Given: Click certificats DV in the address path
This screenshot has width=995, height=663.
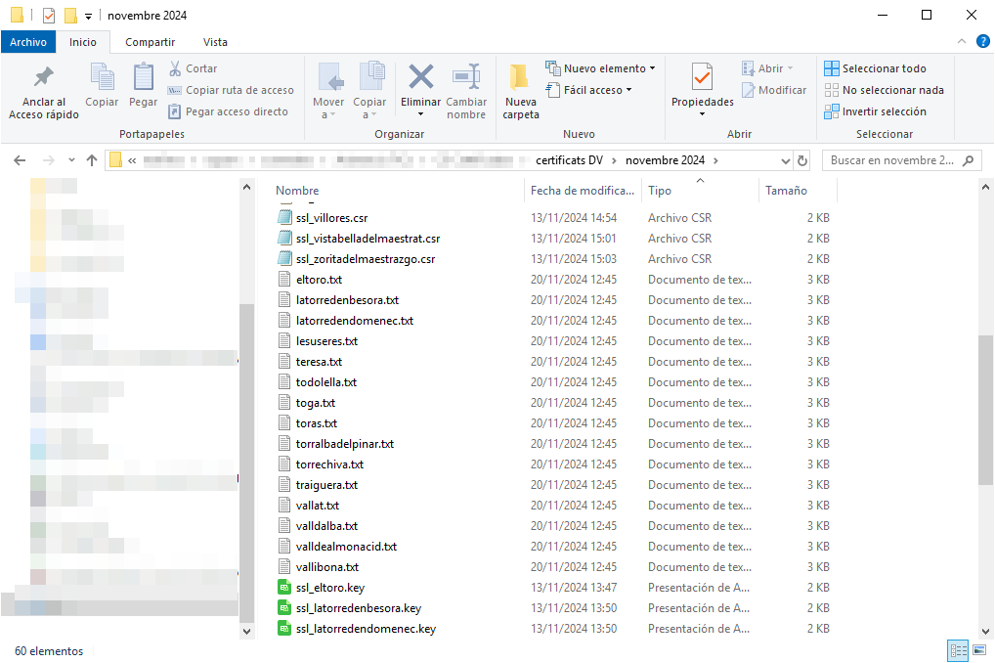Looking at the screenshot, I should coord(569,160).
